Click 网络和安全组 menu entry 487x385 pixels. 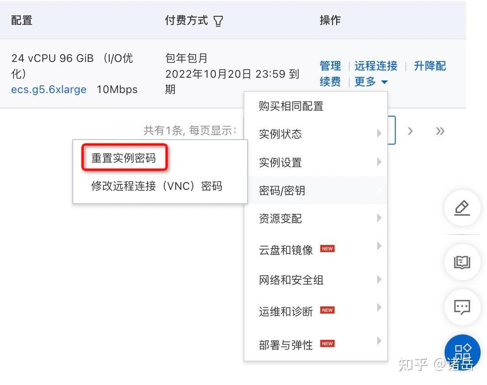click(290, 280)
